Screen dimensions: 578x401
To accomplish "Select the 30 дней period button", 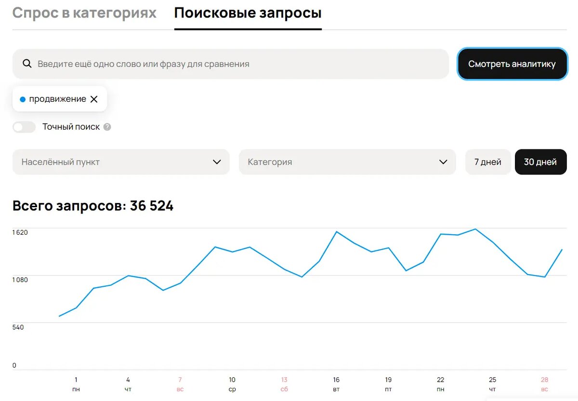I will click(x=540, y=162).
